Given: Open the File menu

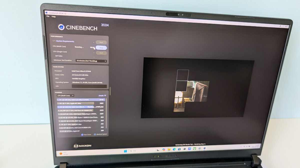Looking at the screenshot, I should point(48,16).
